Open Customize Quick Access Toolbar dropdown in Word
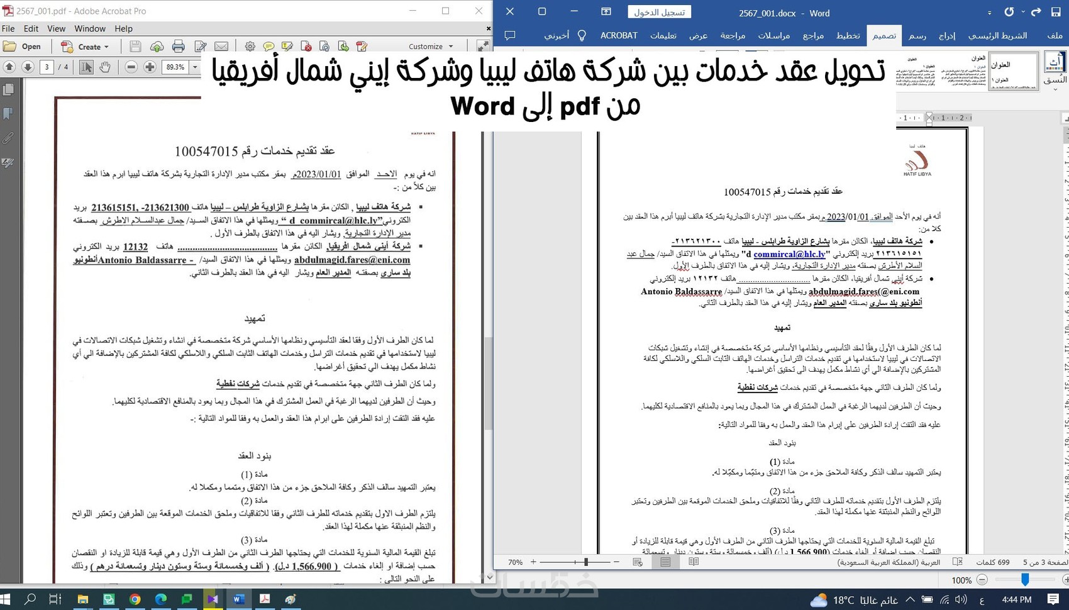 pyautogui.click(x=989, y=12)
